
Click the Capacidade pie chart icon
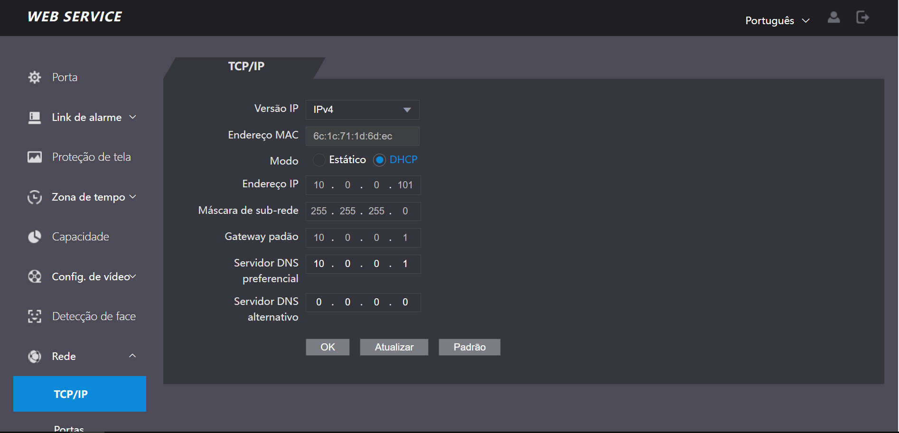(35, 237)
